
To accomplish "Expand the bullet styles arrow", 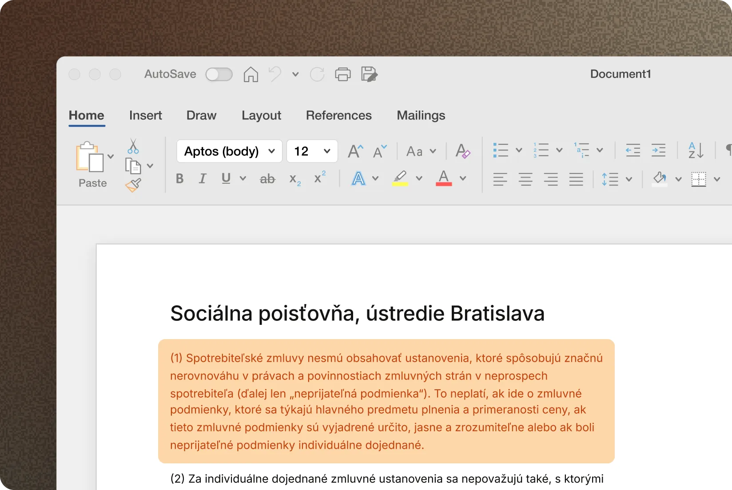I will (519, 150).
